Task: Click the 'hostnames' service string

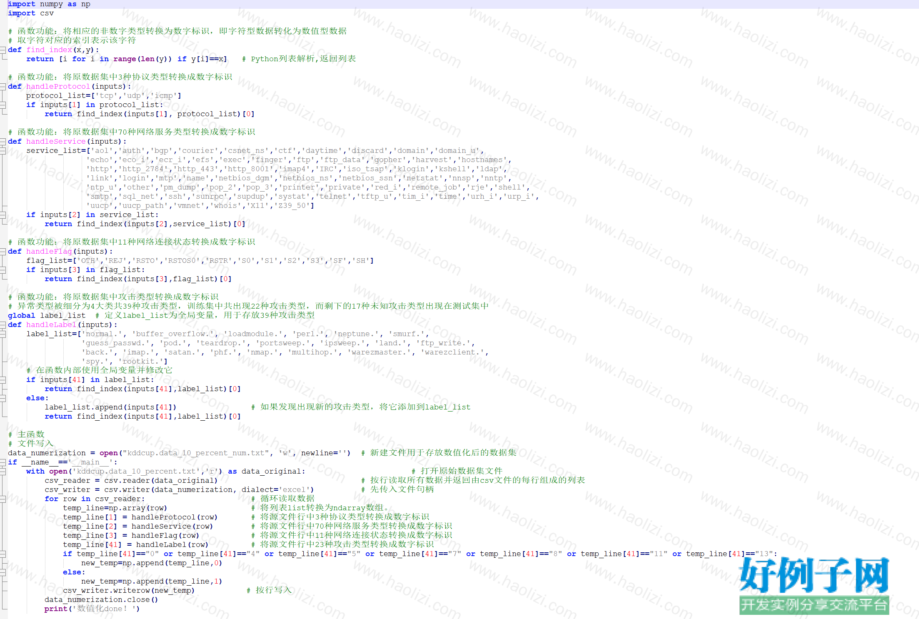Action: point(482,160)
